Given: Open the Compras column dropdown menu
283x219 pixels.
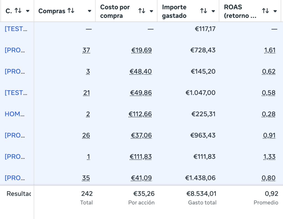Looking at the screenshot, I should pyautogui.click(x=90, y=11).
